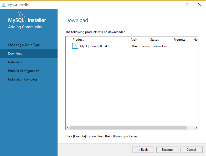206x156 pixels.
Task: Click the Arch column header
Action: [x=134, y=40]
